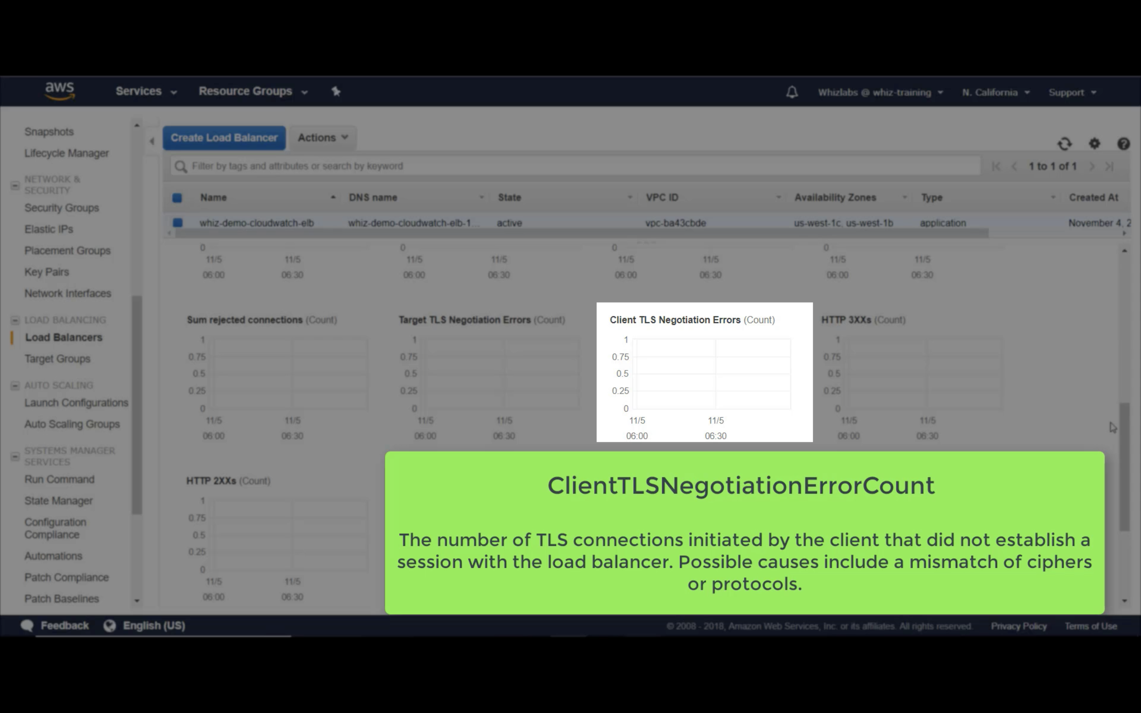Collapse the sidebar with the left arrow
This screenshot has height=713, width=1141.
coord(152,141)
